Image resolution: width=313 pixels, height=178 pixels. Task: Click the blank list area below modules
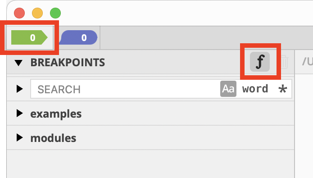pos(150,164)
